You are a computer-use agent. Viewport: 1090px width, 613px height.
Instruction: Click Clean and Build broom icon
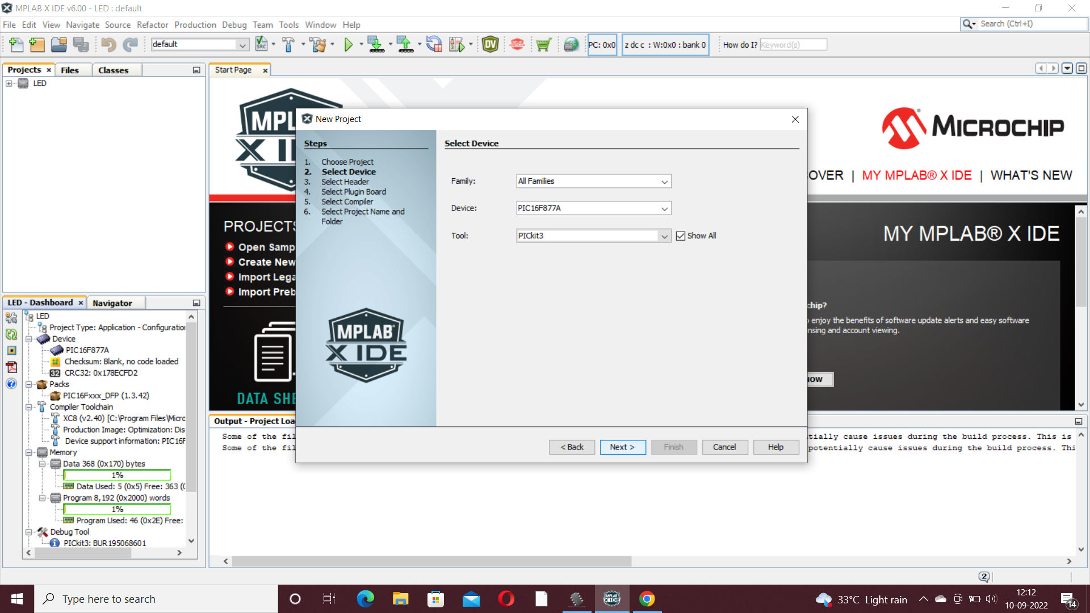coord(318,45)
